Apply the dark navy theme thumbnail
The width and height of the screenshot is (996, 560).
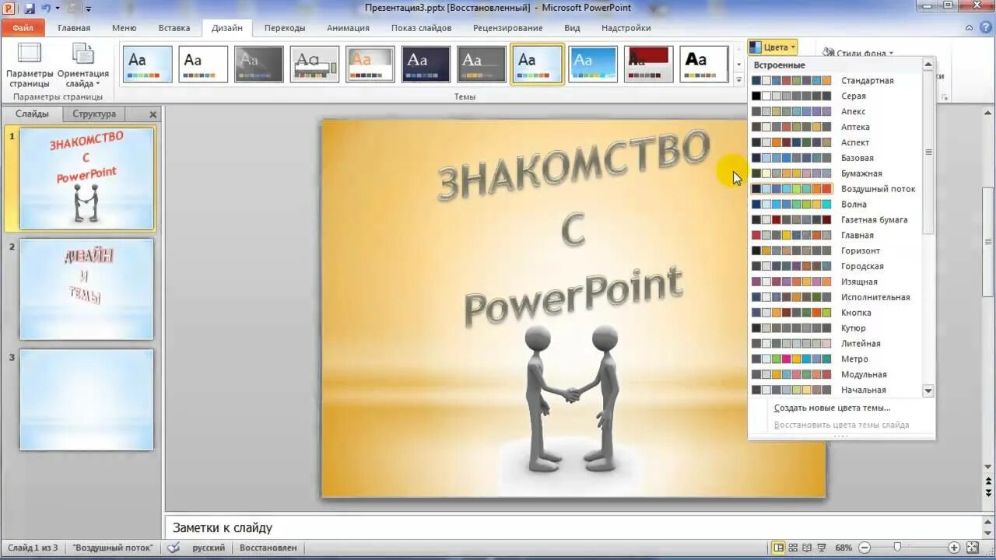point(426,64)
